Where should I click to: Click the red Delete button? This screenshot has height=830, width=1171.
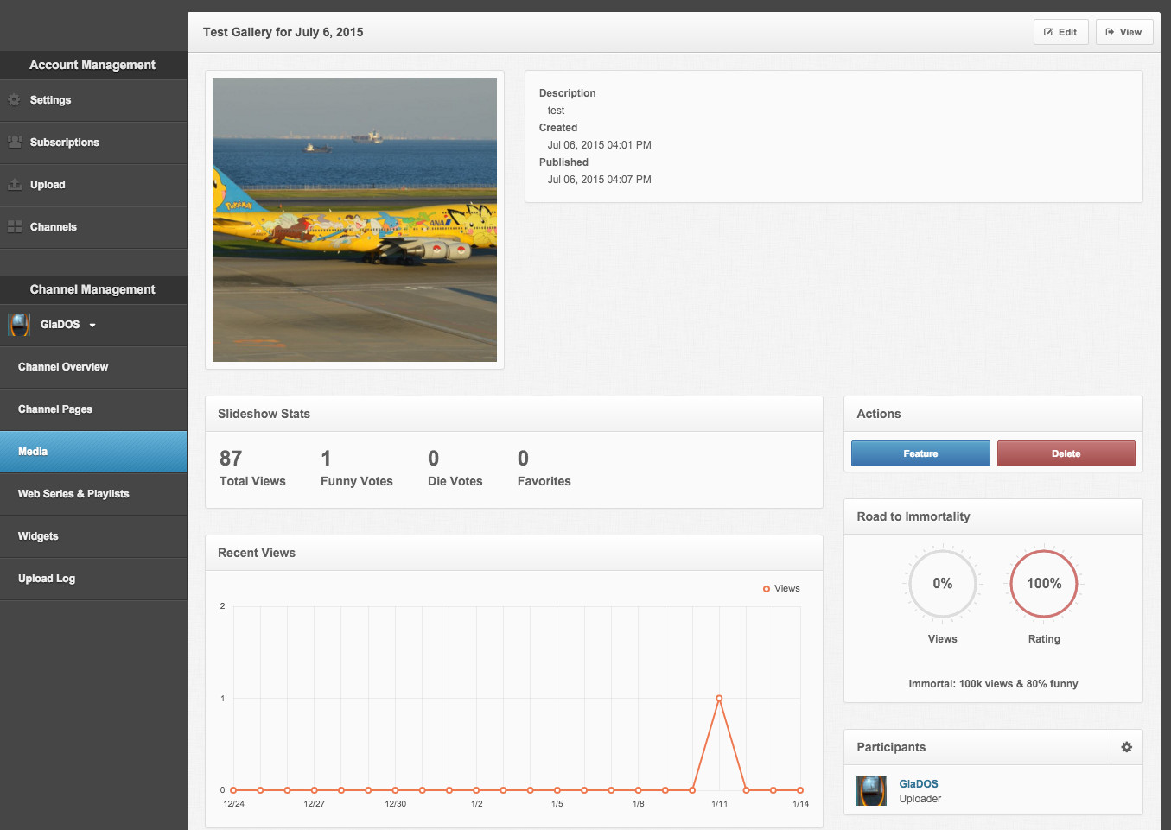[1066, 453]
